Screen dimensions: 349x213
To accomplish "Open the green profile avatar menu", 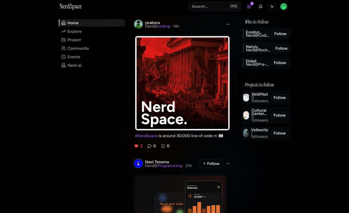I will point(284,6).
